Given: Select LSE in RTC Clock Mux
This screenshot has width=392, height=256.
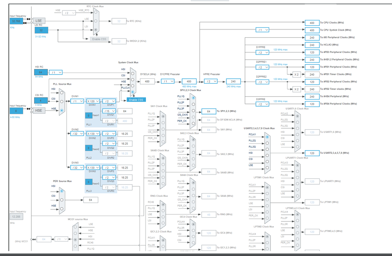Looking at the screenshot, I should 95,21.
